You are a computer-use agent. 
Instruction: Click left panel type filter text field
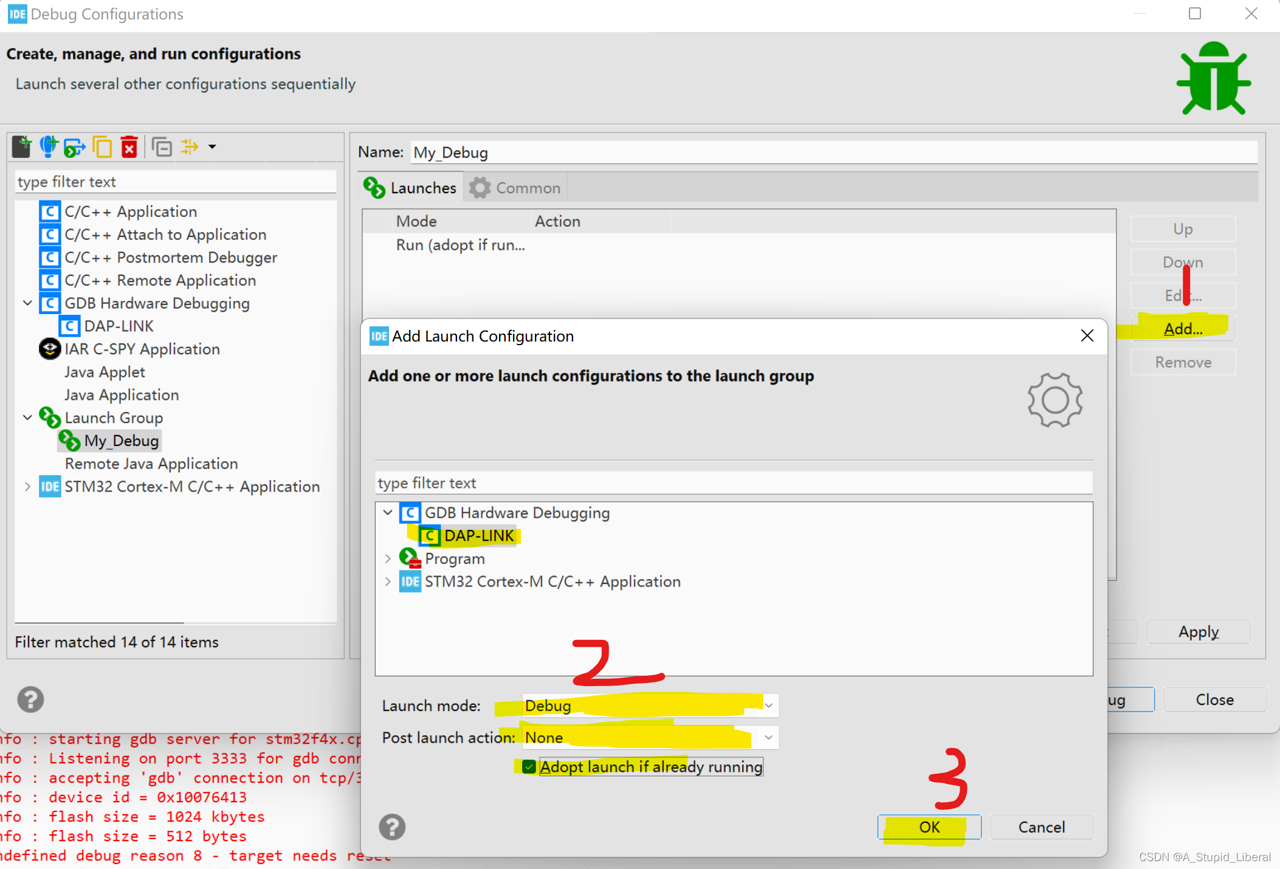tap(175, 182)
